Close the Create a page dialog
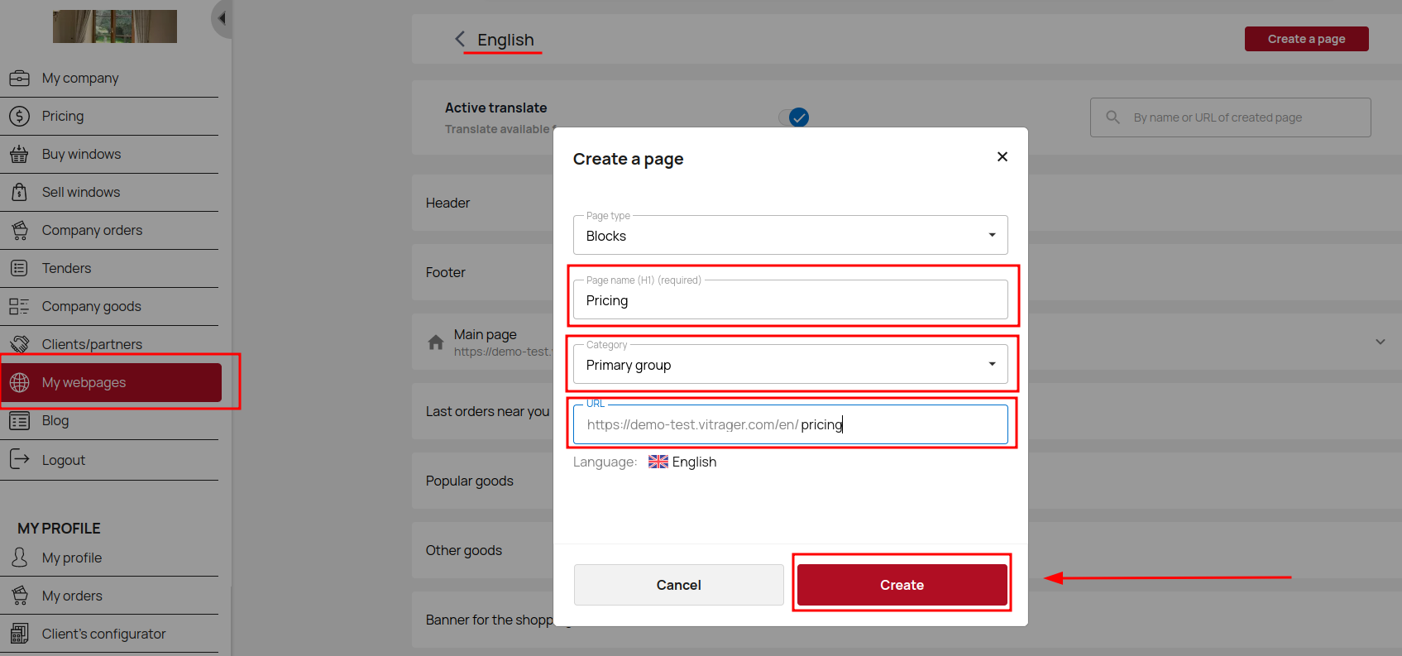 tap(1002, 156)
